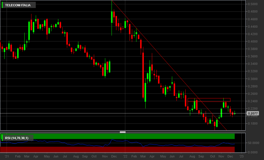Click the 0.5000 price axis label
This screenshot has width=264, height=160.
pyautogui.click(x=253, y=4)
